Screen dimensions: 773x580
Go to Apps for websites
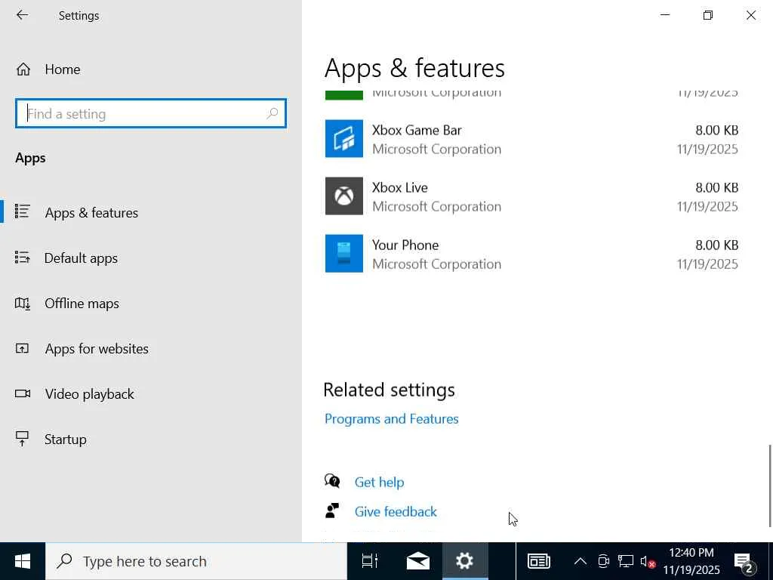(x=97, y=349)
